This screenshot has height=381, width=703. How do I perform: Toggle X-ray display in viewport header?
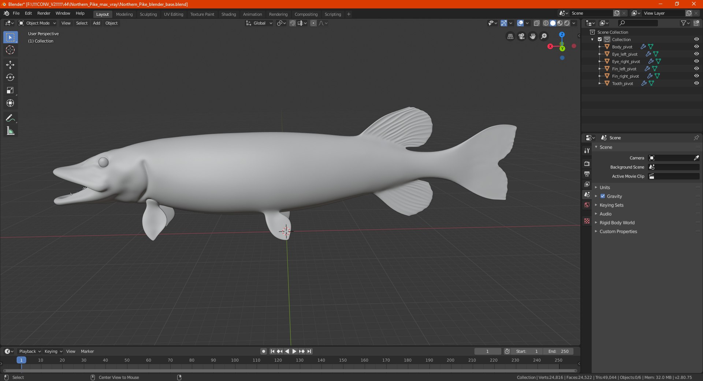[536, 23]
